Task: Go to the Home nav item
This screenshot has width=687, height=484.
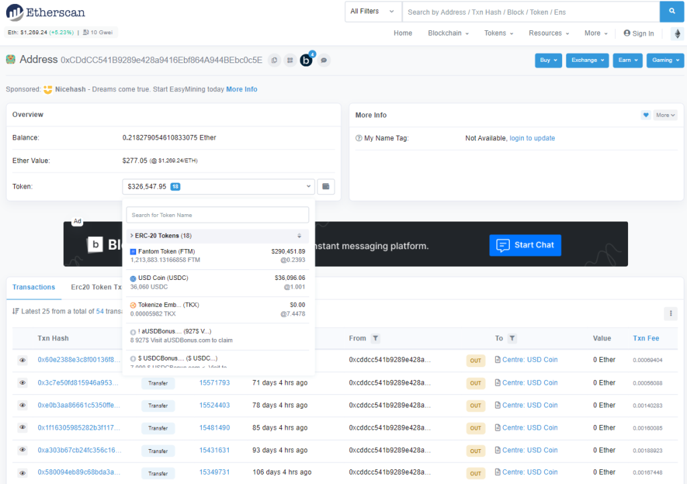Action: click(403, 34)
